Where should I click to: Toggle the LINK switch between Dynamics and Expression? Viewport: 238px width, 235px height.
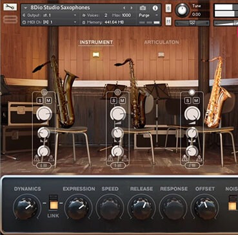[x=54, y=203]
